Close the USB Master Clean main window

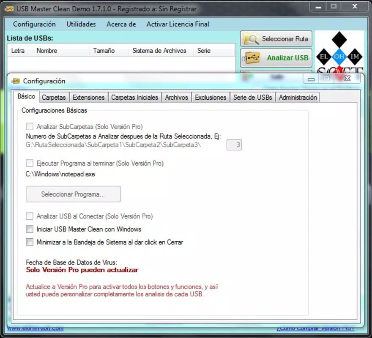[x=355, y=6]
